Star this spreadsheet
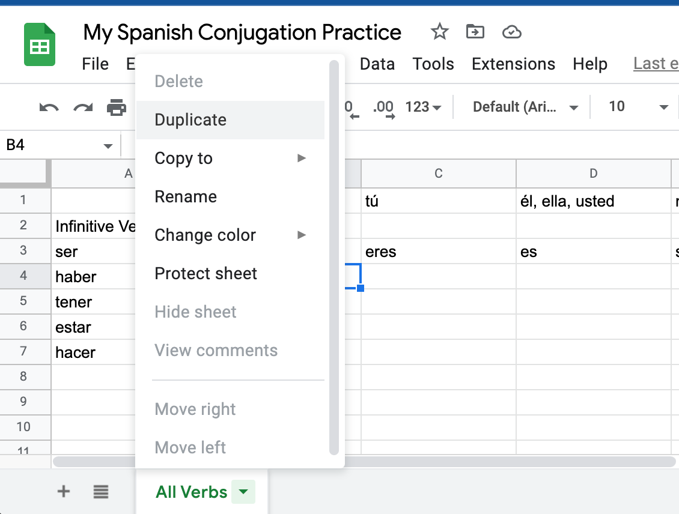This screenshot has width=679, height=514. 439,32
